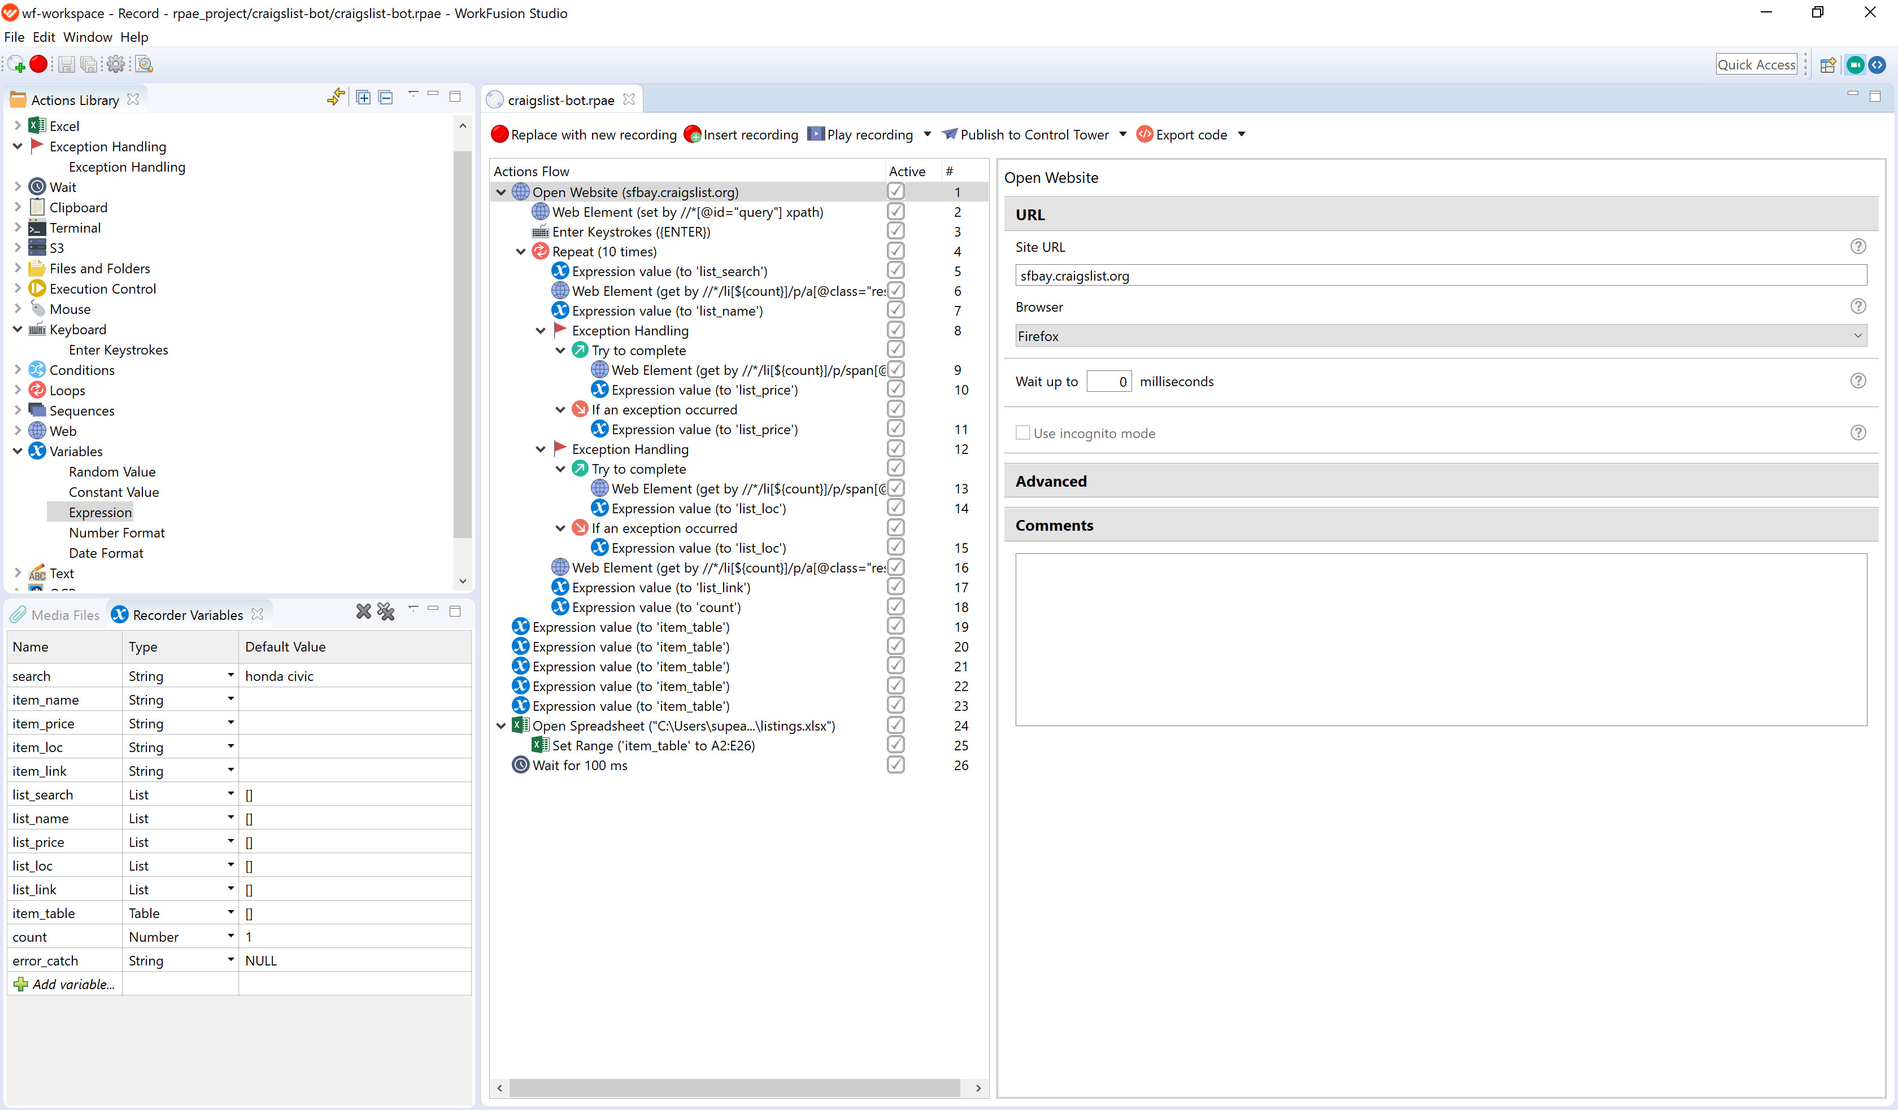Click Insert recording button
The height and width of the screenshot is (1110, 1898).
pyautogui.click(x=741, y=134)
